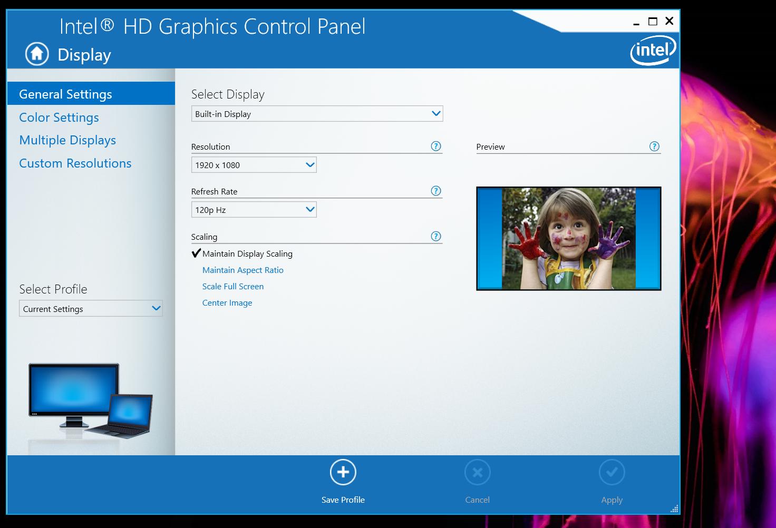Close the Intel Graphics Control Panel window

click(670, 21)
